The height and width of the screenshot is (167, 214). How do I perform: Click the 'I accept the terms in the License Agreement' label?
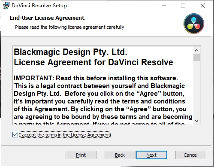click(x=65, y=135)
